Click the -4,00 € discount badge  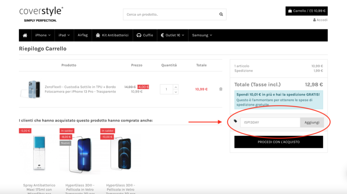[143, 87]
